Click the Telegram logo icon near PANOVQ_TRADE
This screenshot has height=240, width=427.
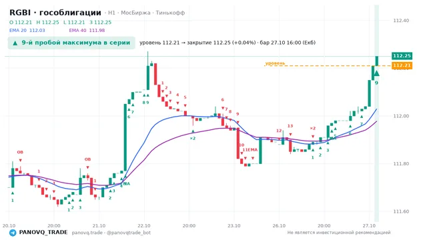tap(13, 233)
